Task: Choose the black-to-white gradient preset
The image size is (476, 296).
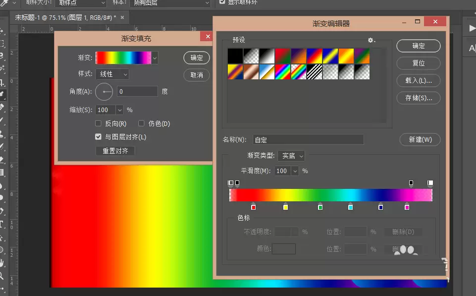Action: tap(267, 56)
